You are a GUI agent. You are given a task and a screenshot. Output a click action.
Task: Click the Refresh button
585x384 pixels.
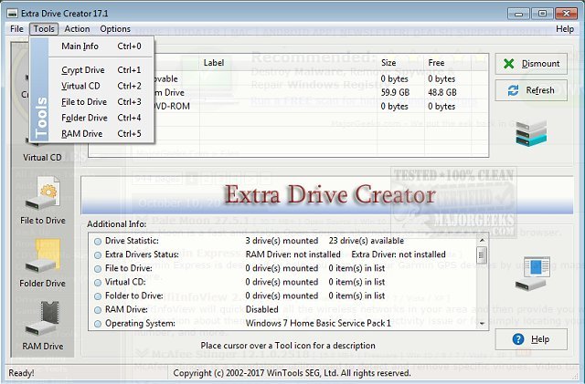531,90
